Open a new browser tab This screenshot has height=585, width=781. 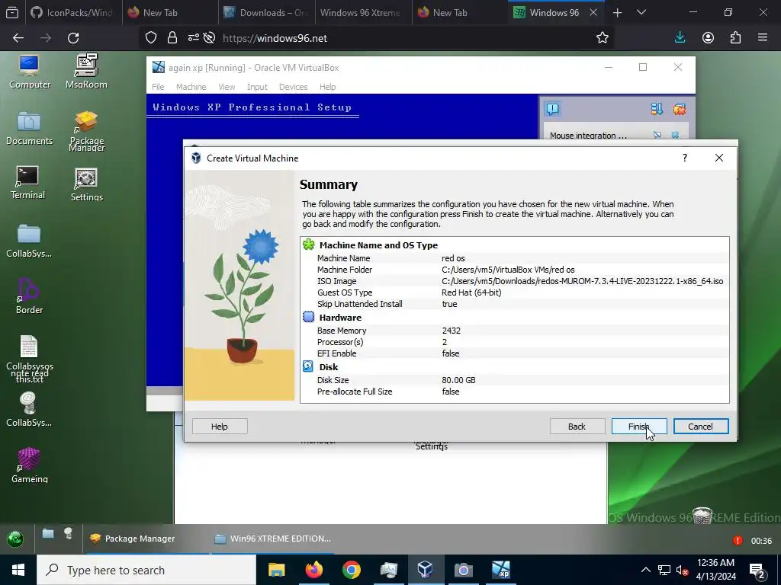[617, 12]
